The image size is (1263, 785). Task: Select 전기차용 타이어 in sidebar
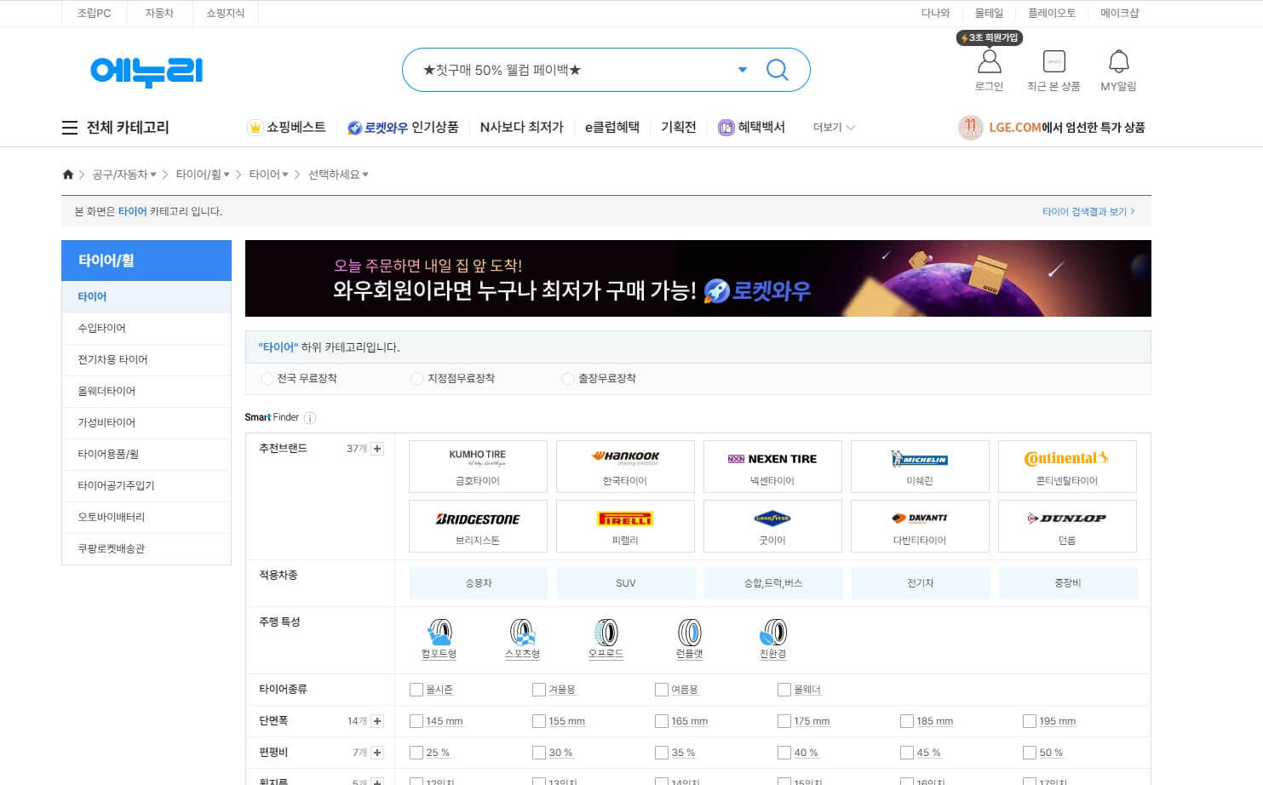pos(146,359)
